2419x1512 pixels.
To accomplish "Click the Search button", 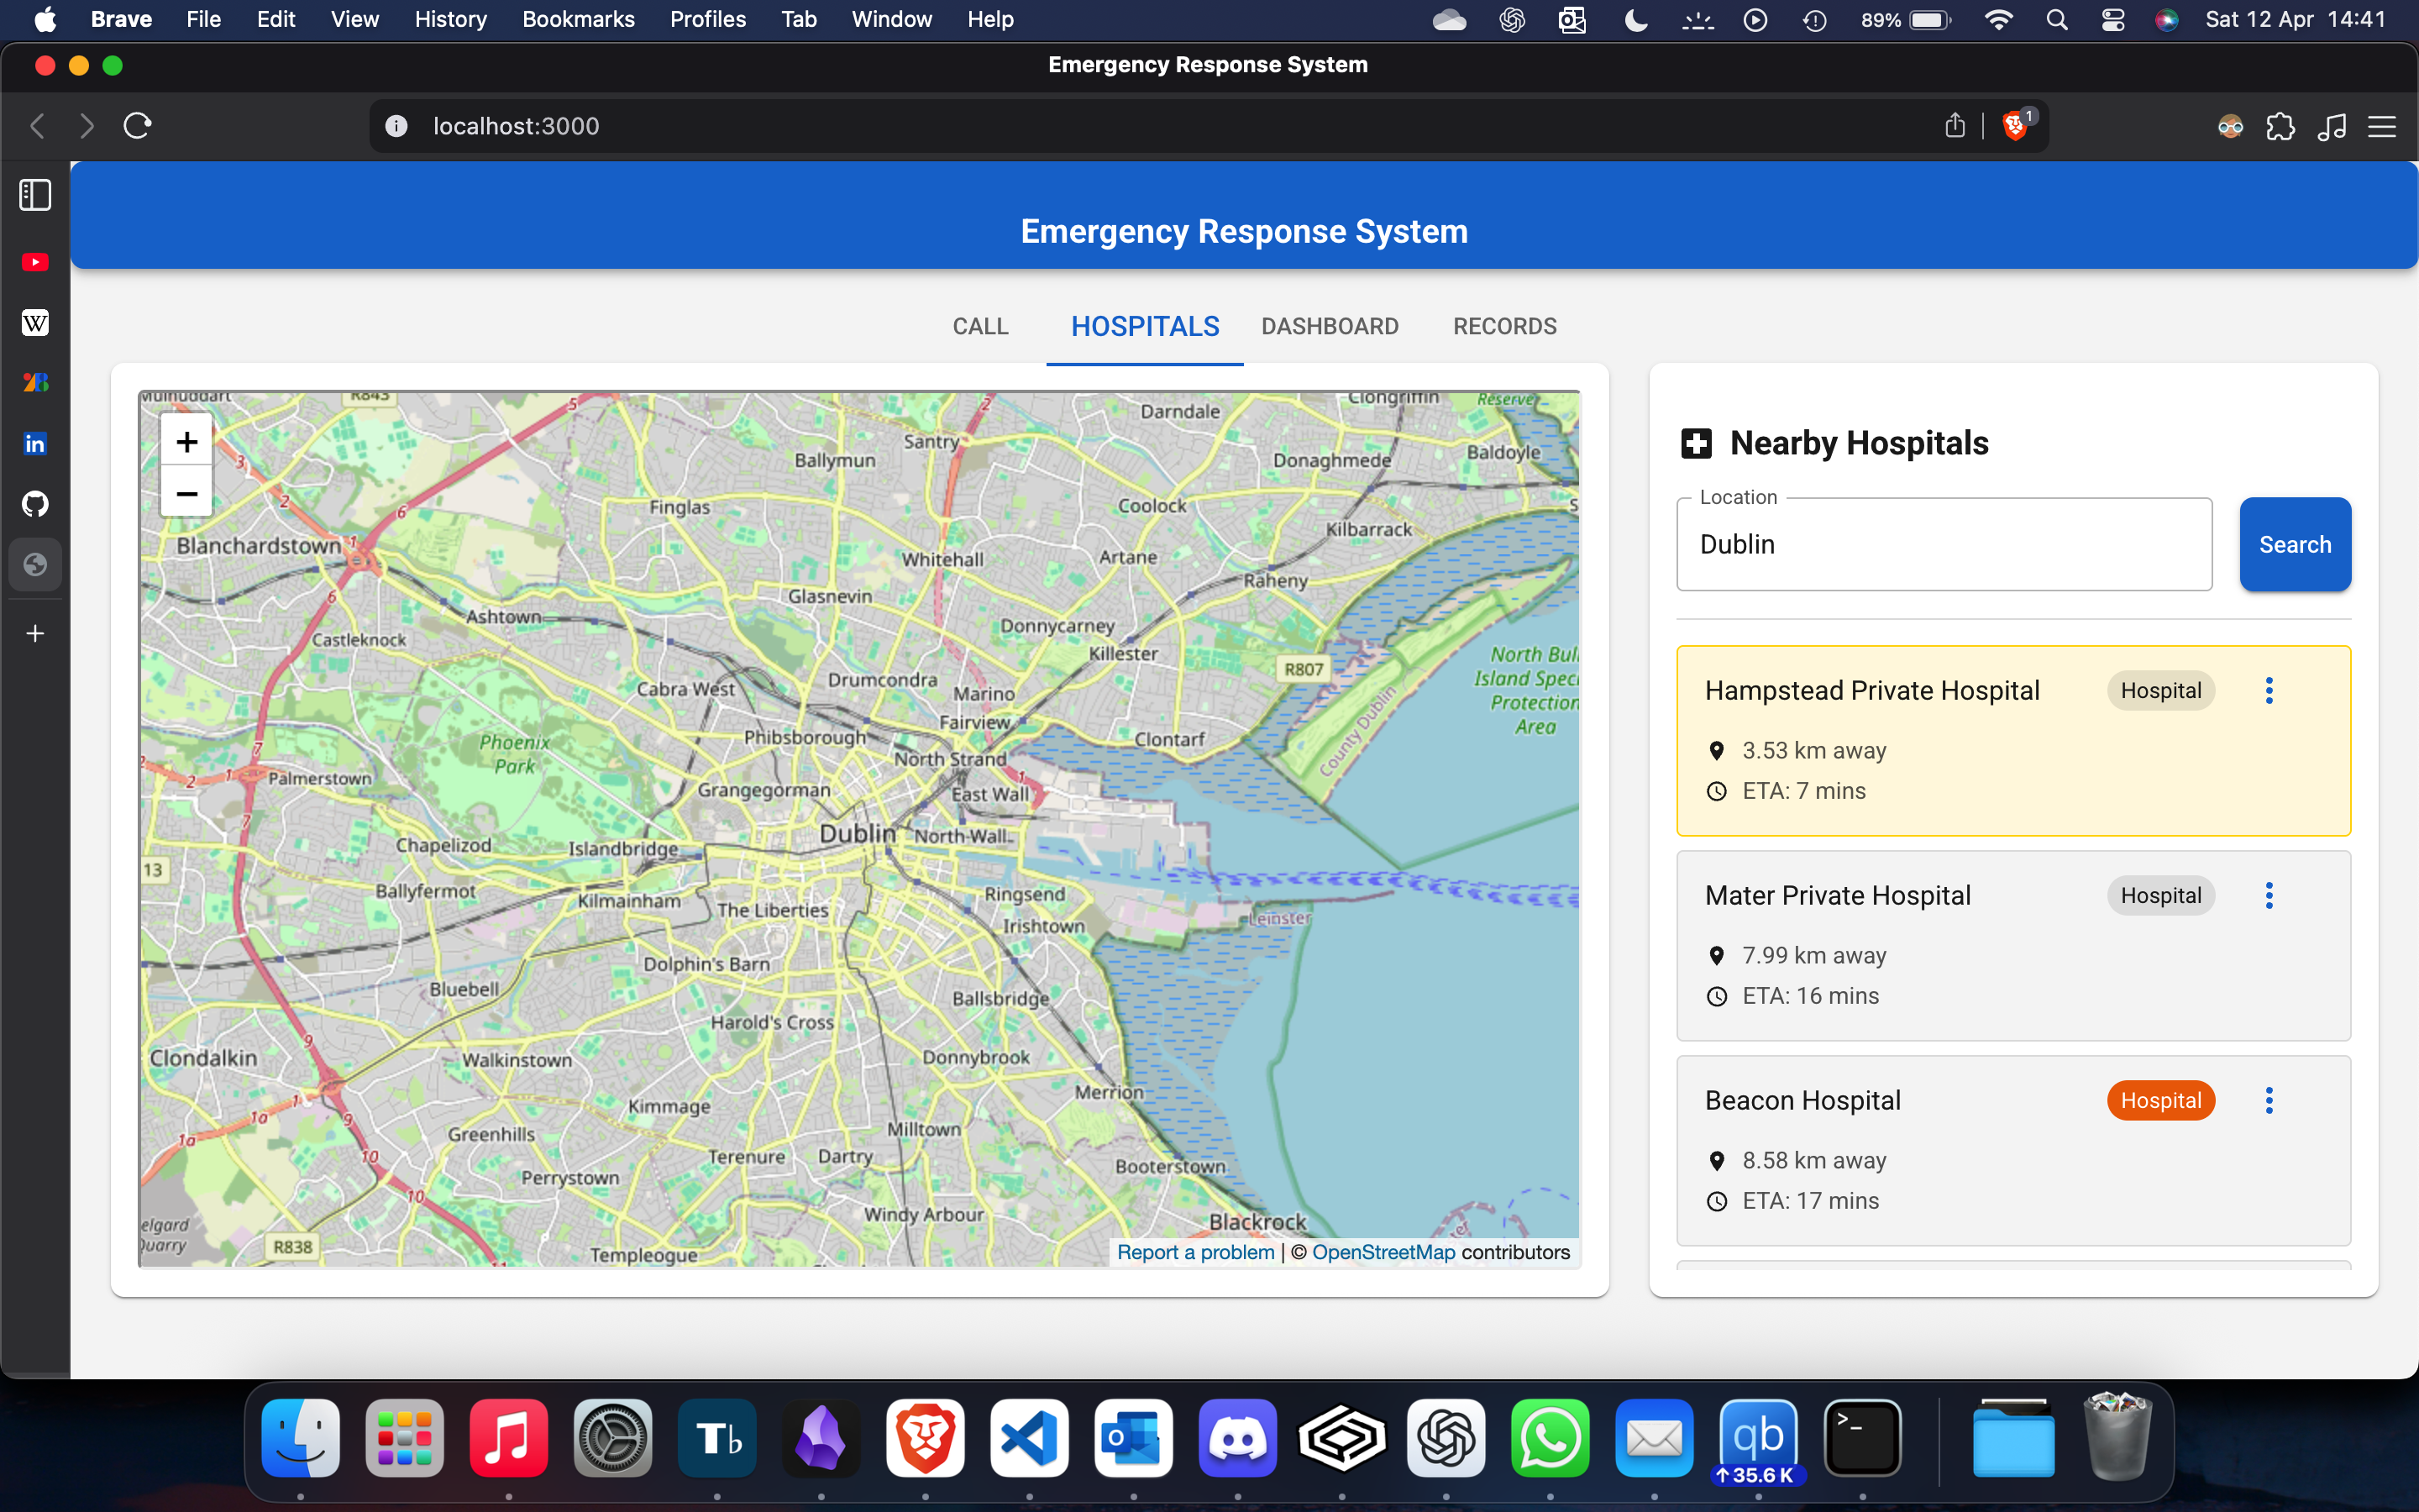I will (2294, 544).
